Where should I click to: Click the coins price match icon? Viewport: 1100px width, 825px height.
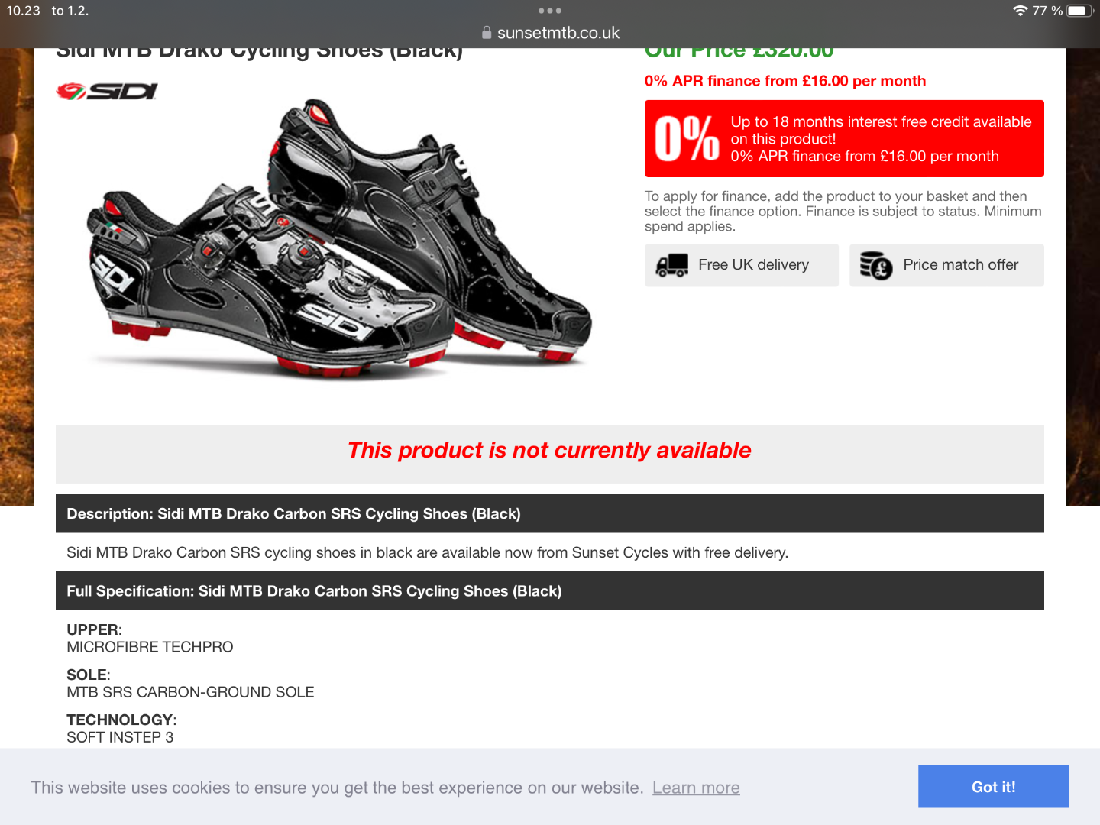click(x=876, y=265)
